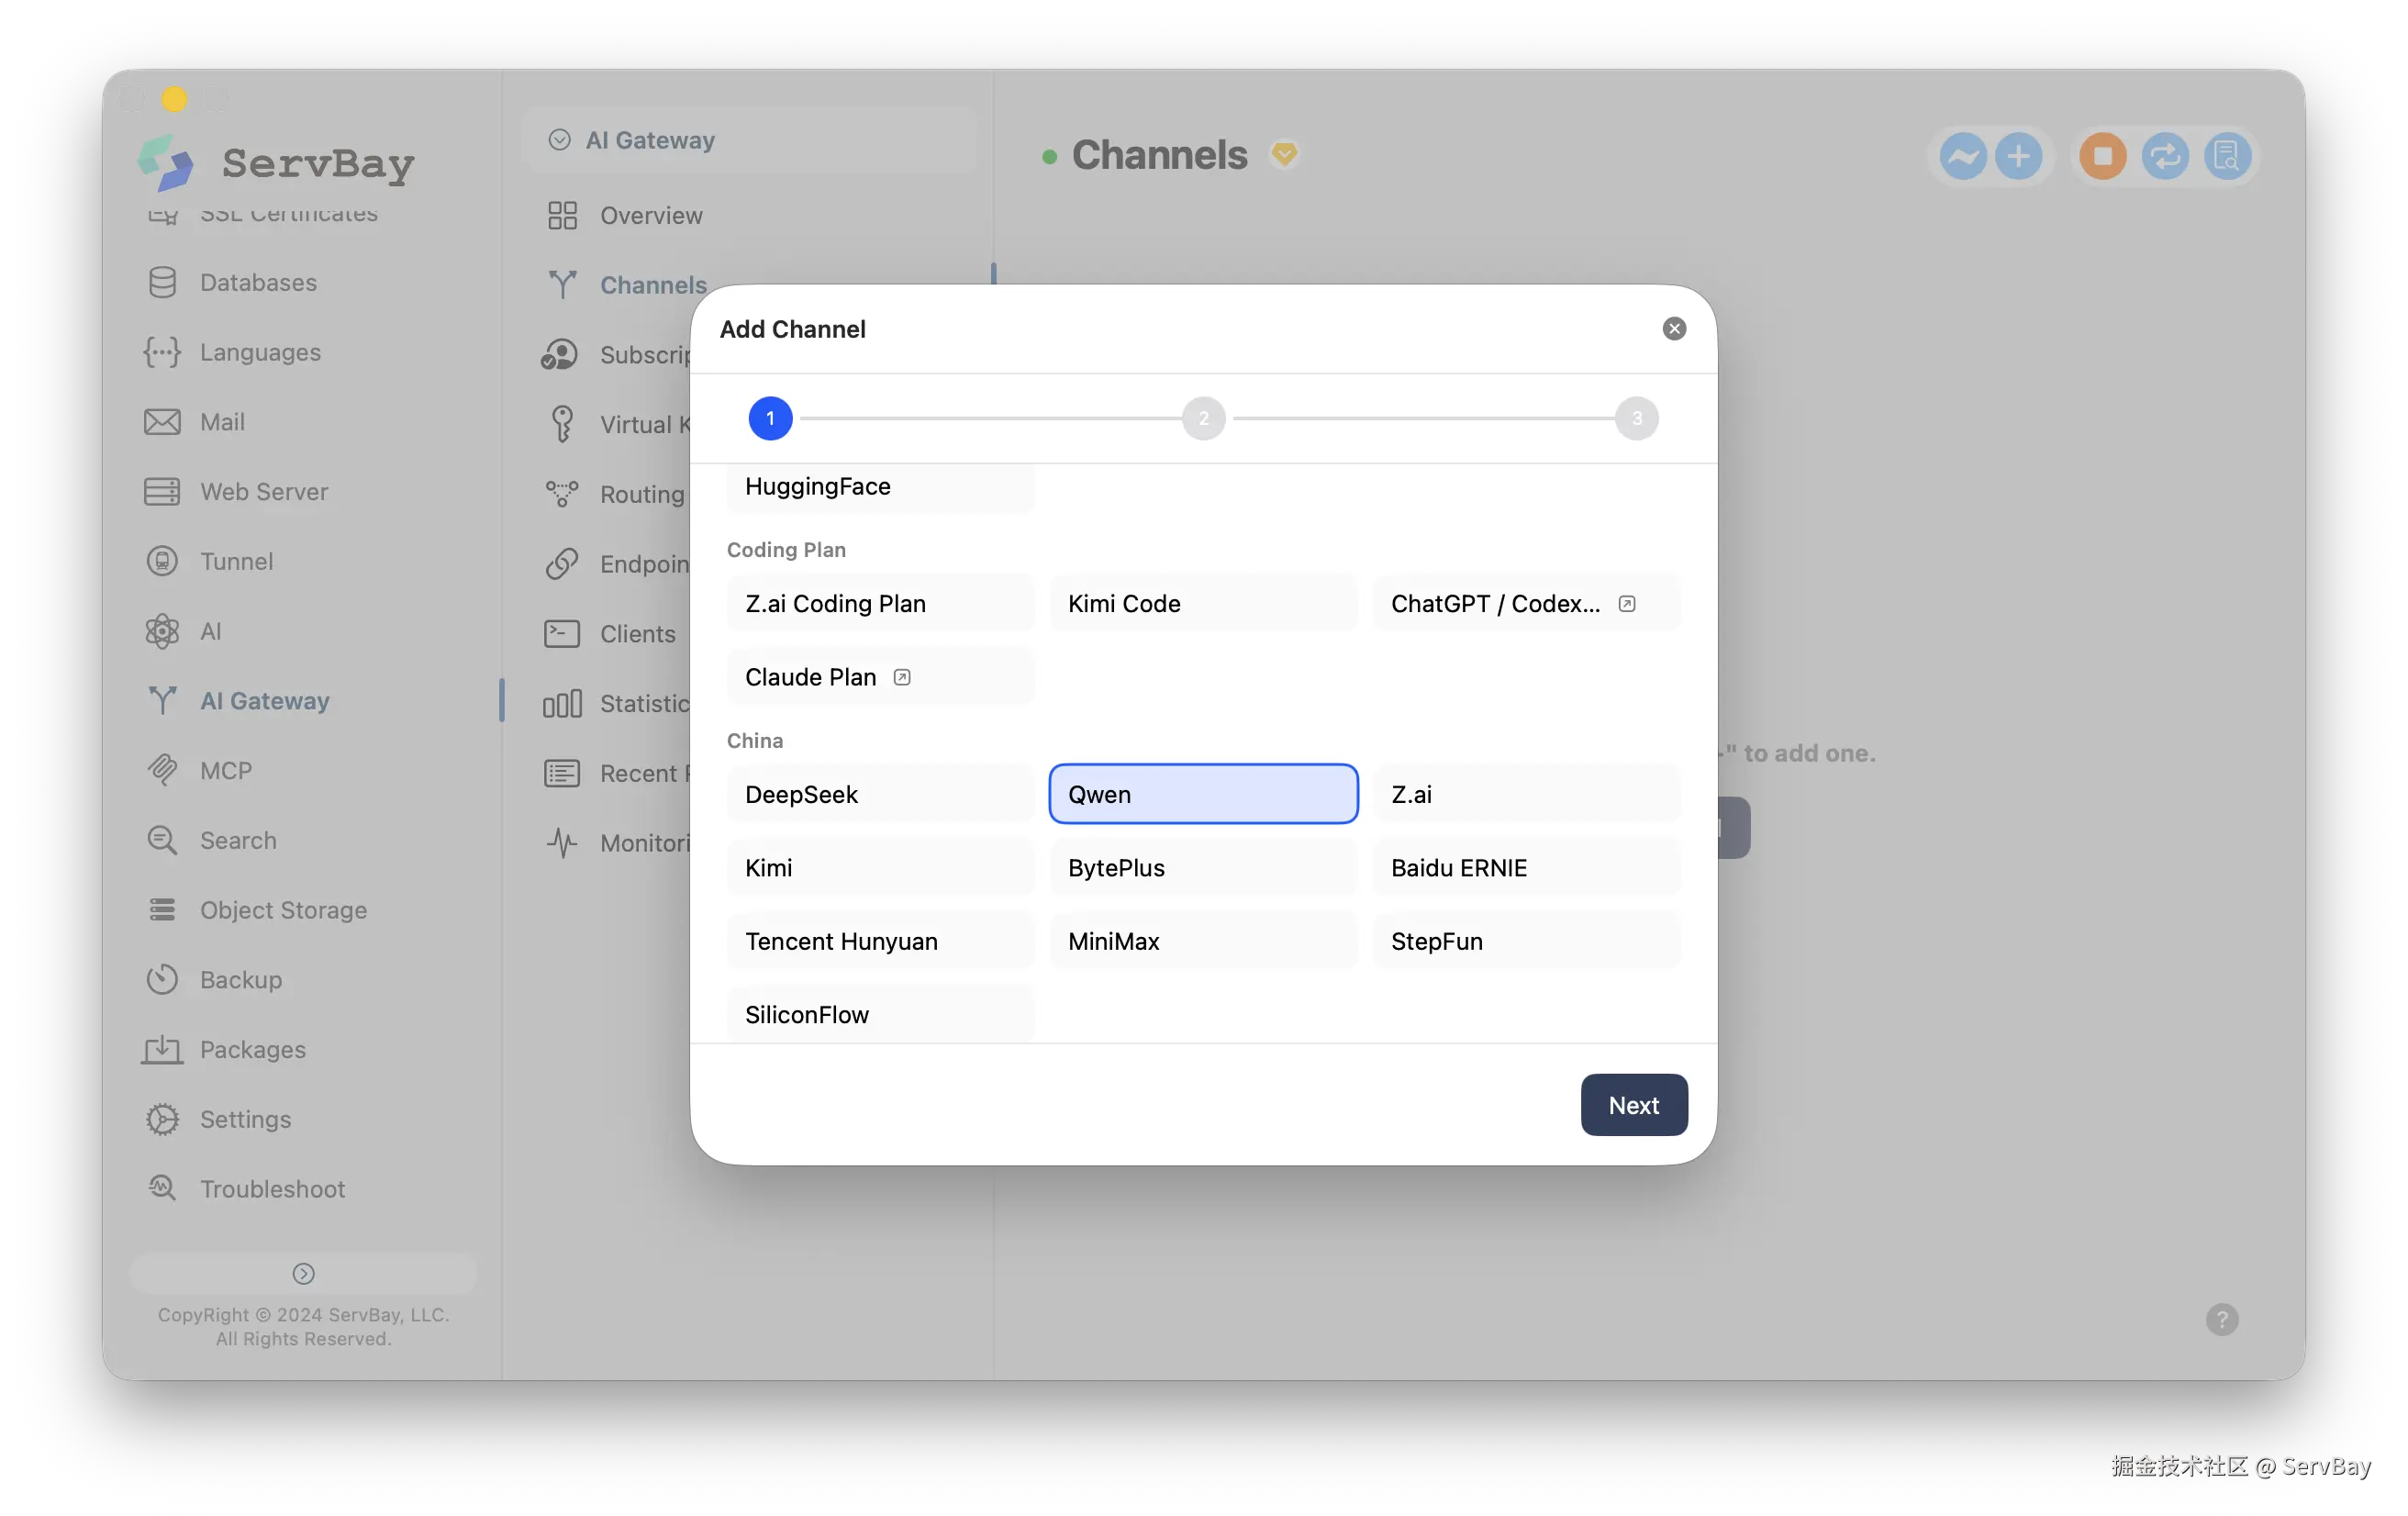
Task: Click the yellow minimize window button
Action: pos(175,99)
